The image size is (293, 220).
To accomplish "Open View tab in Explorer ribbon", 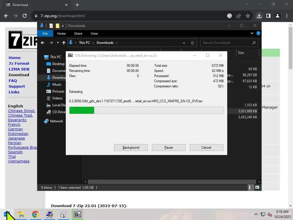I will click(x=94, y=34).
